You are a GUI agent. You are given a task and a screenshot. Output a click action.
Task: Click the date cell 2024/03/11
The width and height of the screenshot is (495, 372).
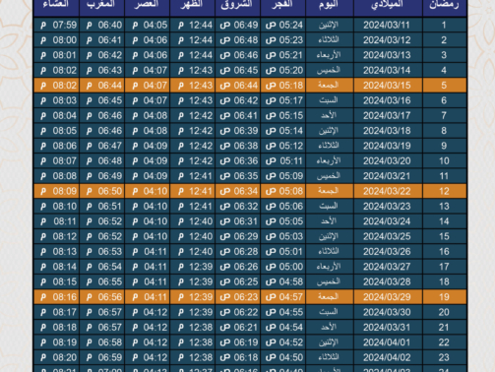[388, 25]
